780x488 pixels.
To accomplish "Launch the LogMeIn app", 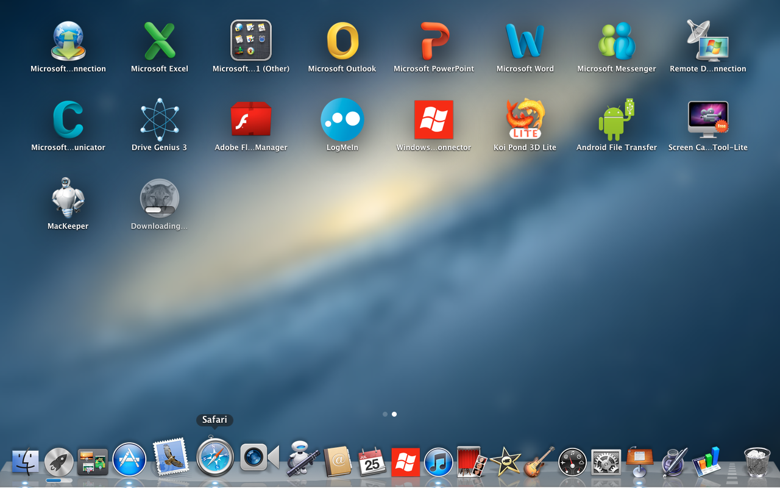I will [x=342, y=120].
